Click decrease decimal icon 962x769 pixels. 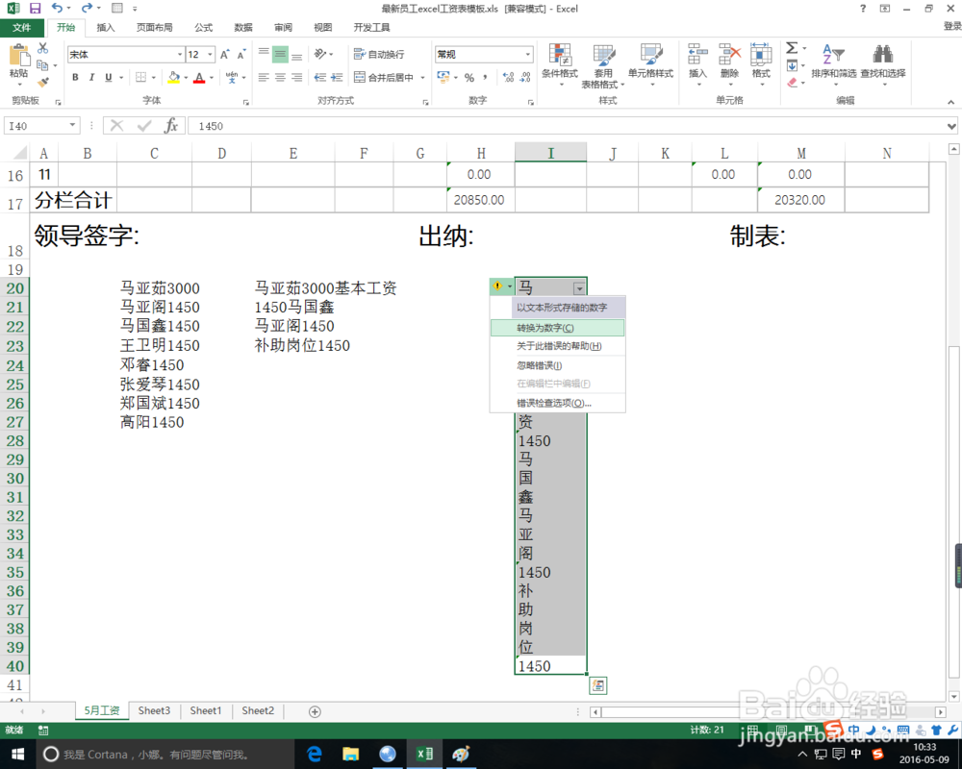point(525,77)
